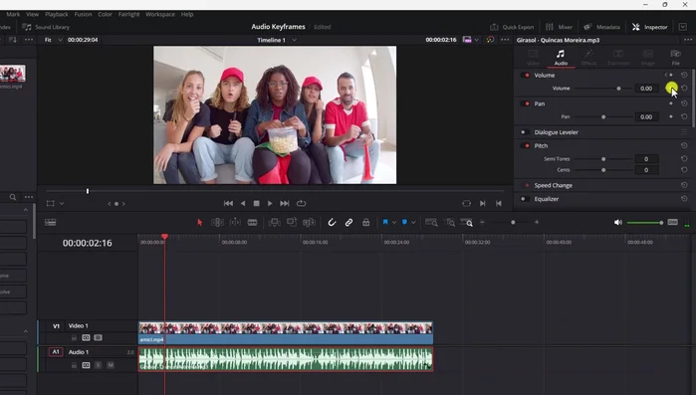The width and height of the screenshot is (696, 395).
Task: Add a flag with the blue flag icon
Action: 385,222
